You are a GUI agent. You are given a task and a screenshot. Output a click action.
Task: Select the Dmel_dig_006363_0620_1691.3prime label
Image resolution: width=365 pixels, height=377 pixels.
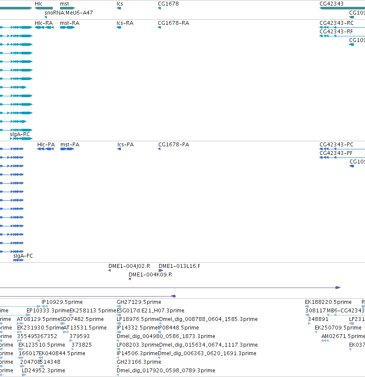coord(207,353)
